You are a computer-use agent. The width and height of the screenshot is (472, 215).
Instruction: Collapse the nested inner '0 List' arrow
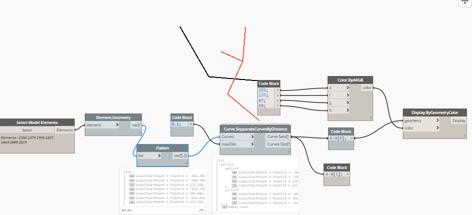(226, 168)
